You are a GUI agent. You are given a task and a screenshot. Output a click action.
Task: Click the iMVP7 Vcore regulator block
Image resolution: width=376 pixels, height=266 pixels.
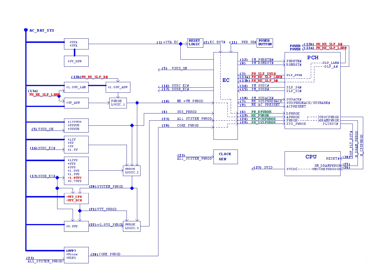pos(76,255)
